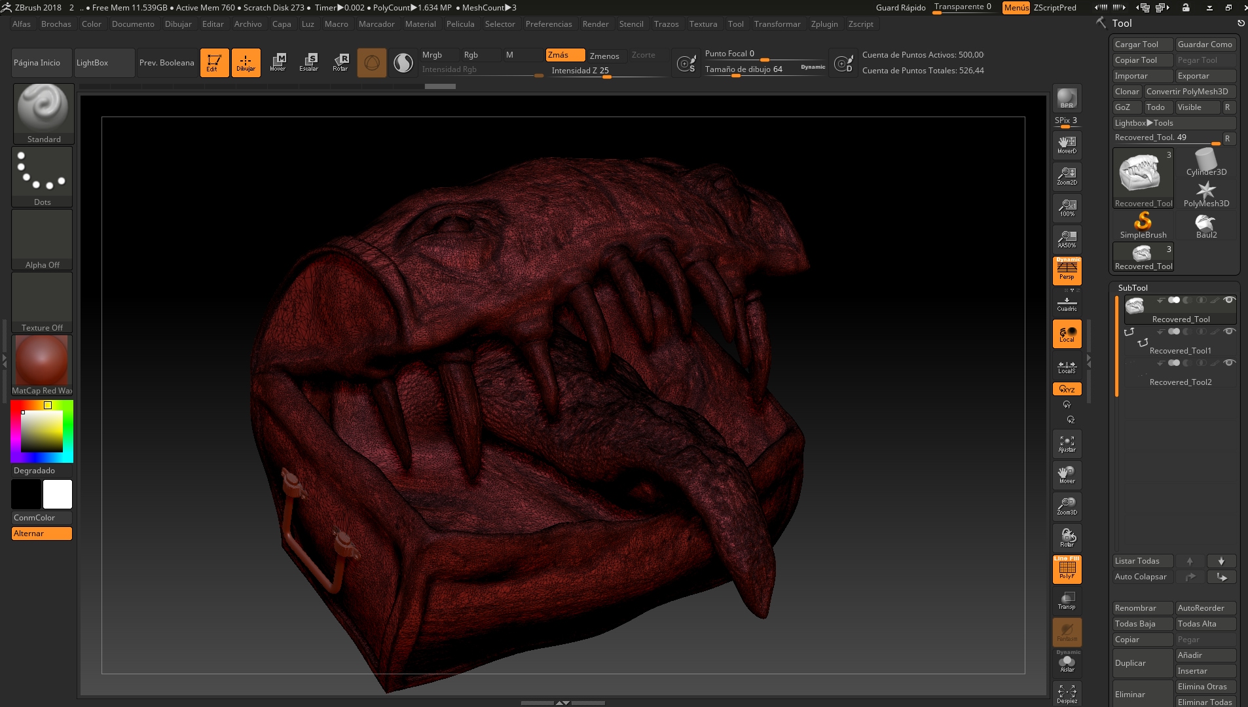The width and height of the screenshot is (1248, 707).
Task: Expand Lightbox Tools section
Action: (x=1173, y=123)
